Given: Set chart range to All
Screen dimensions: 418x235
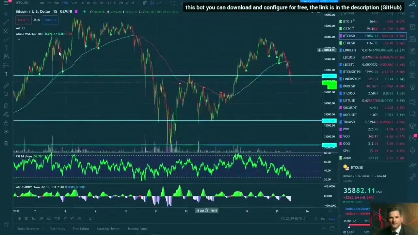Looking at the screenshot, I should [79, 218].
